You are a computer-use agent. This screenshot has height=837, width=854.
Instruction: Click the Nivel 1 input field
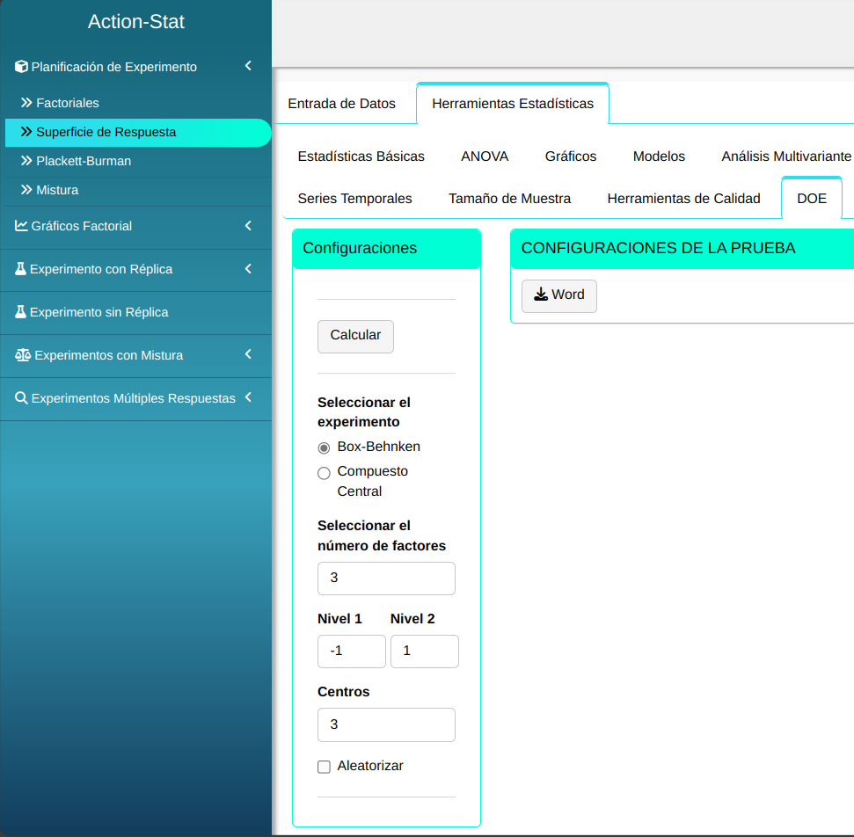[x=351, y=651]
